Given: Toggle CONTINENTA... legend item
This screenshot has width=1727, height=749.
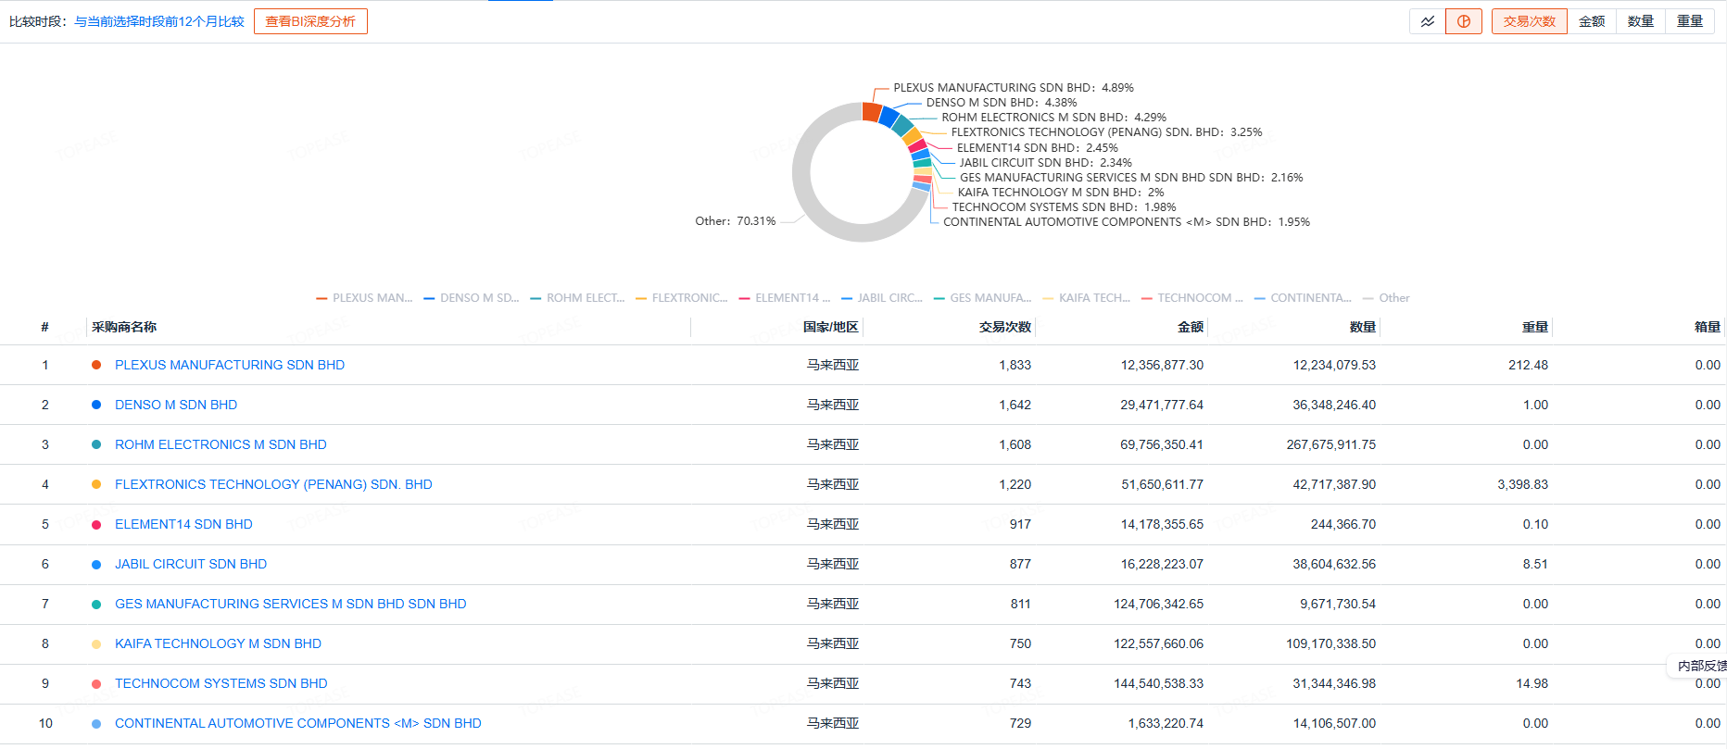Looking at the screenshot, I should pos(1303,298).
